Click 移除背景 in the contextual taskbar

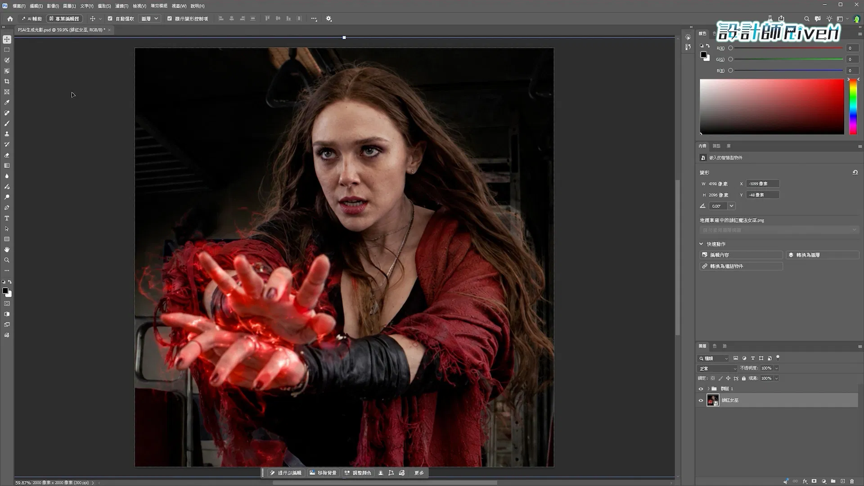[323, 473]
